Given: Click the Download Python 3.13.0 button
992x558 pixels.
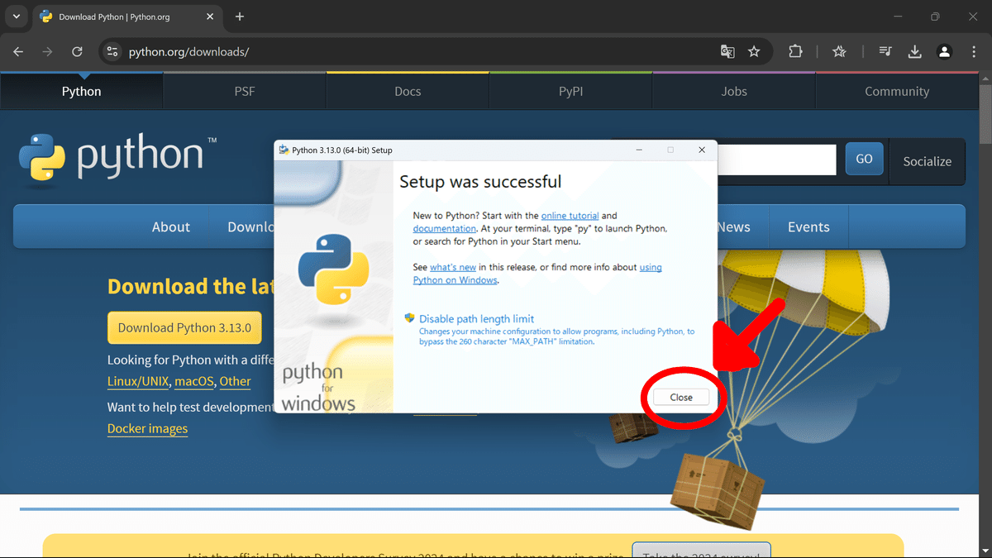Looking at the screenshot, I should pyautogui.click(x=184, y=327).
